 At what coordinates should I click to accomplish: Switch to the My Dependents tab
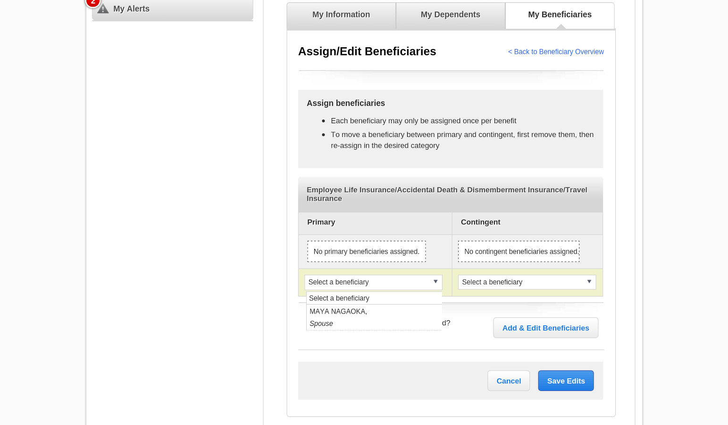451,15
